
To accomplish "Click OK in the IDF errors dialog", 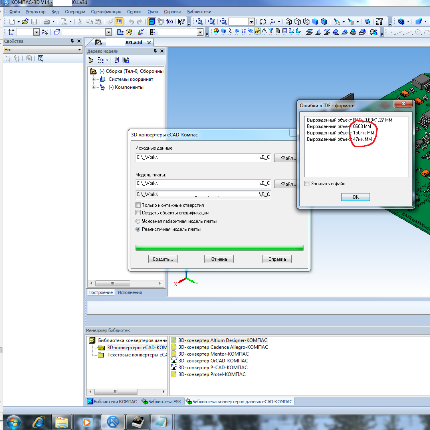I will (x=355, y=197).
